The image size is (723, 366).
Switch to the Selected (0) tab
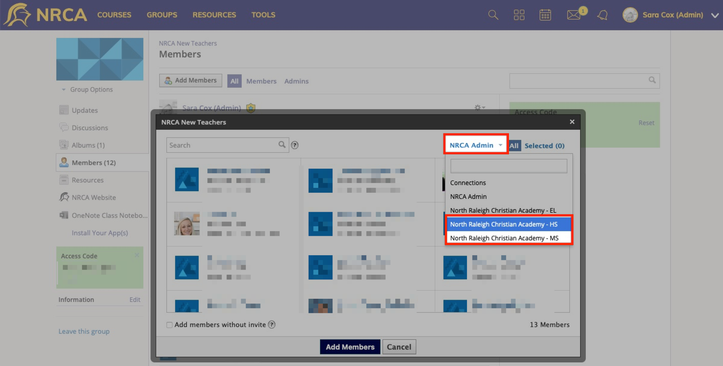tap(545, 146)
